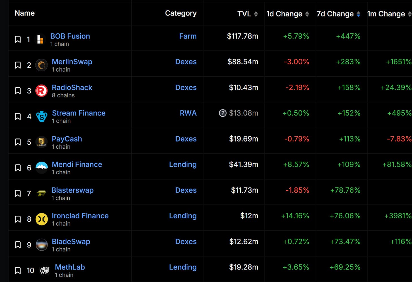This screenshot has height=282, width=412.
Task: Open the BladeSwap protocol link
Action: click(71, 242)
